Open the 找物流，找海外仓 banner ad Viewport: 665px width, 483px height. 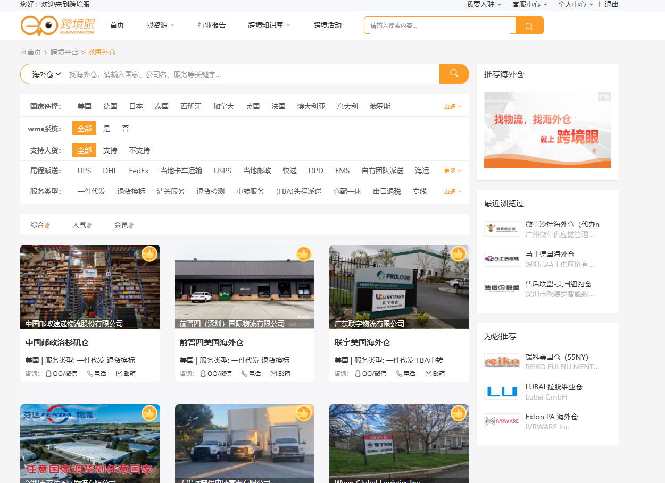(547, 130)
